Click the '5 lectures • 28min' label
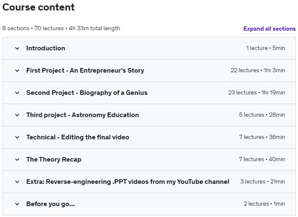Image resolution: width=298 pixels, height=217 pixels. pos(262,115)
